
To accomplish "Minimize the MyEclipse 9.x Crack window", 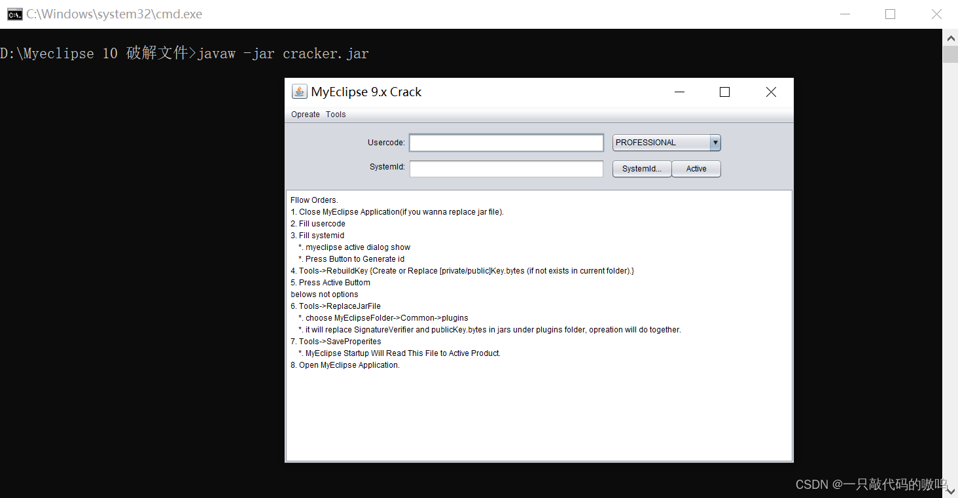I will pos(680,92).
